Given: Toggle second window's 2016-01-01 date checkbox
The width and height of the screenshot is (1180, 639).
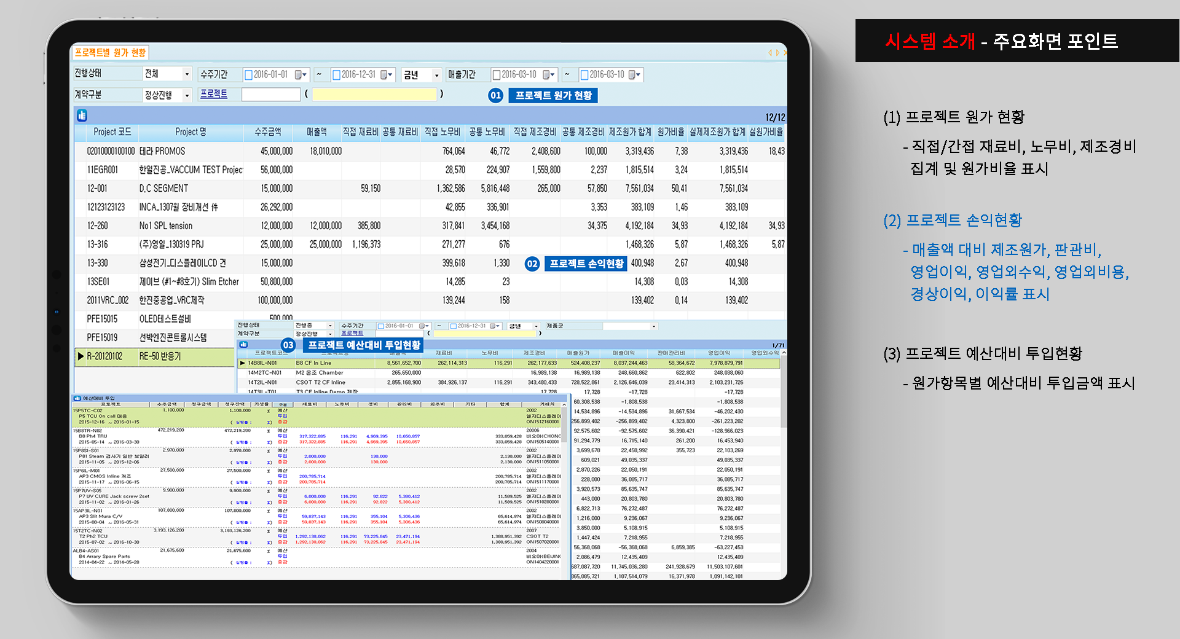Looking at the screenshot, I should (x=380, y=326).
